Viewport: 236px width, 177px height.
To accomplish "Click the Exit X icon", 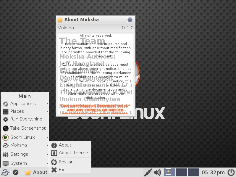I will pyautogui.click(x=54, y=170).
